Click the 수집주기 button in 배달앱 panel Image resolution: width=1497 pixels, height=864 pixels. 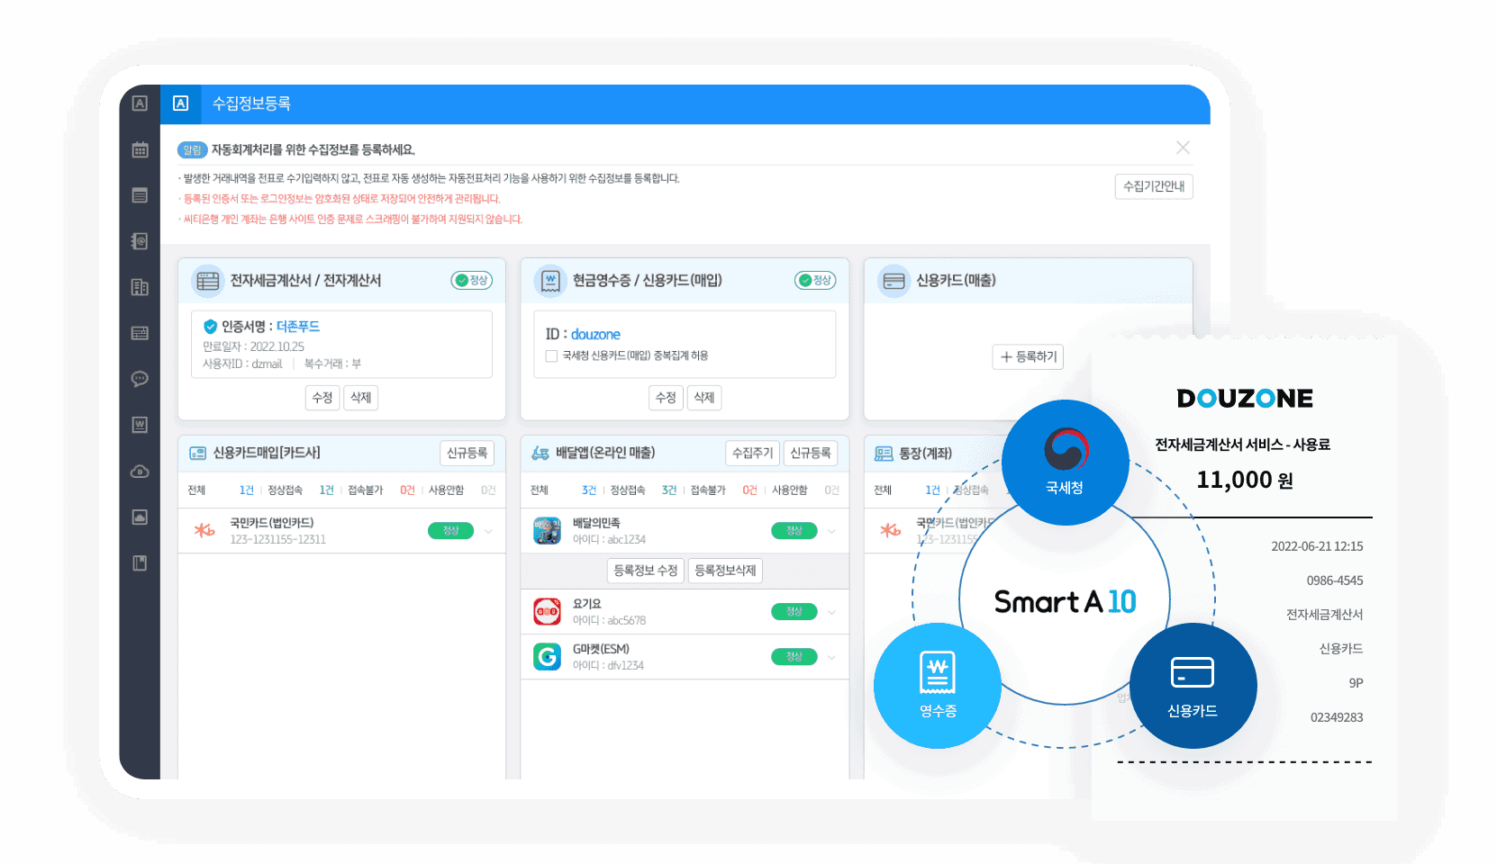pyautogui.click(x=753, y=453)
